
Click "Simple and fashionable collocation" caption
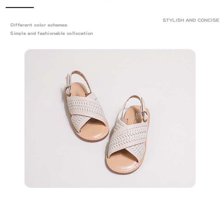[x=52, y=33]
